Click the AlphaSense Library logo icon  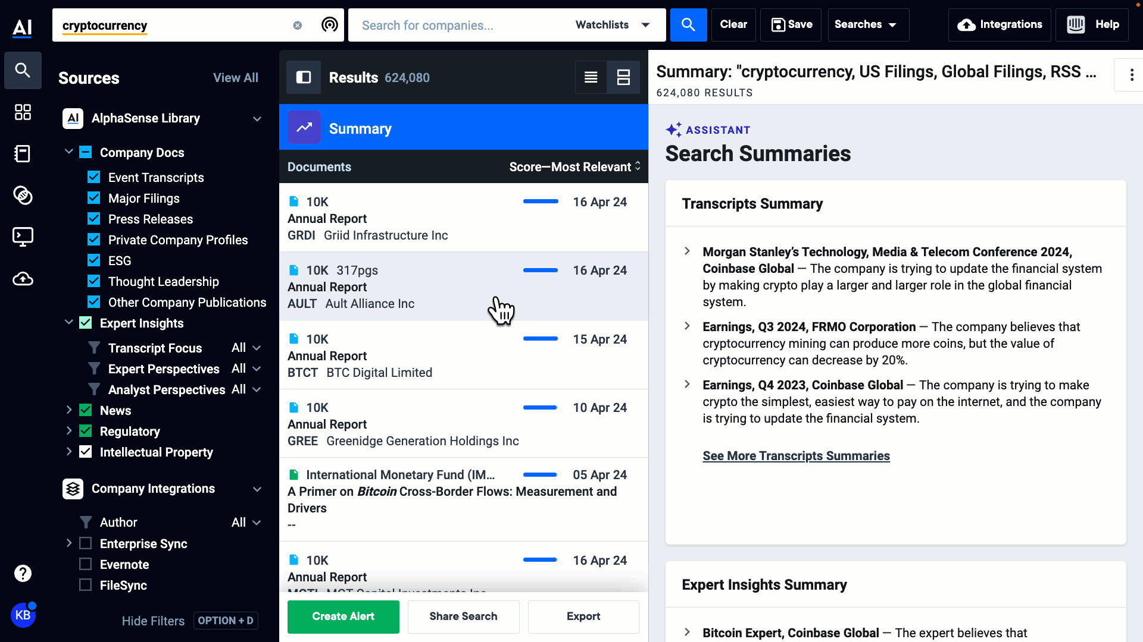[73, 118]
